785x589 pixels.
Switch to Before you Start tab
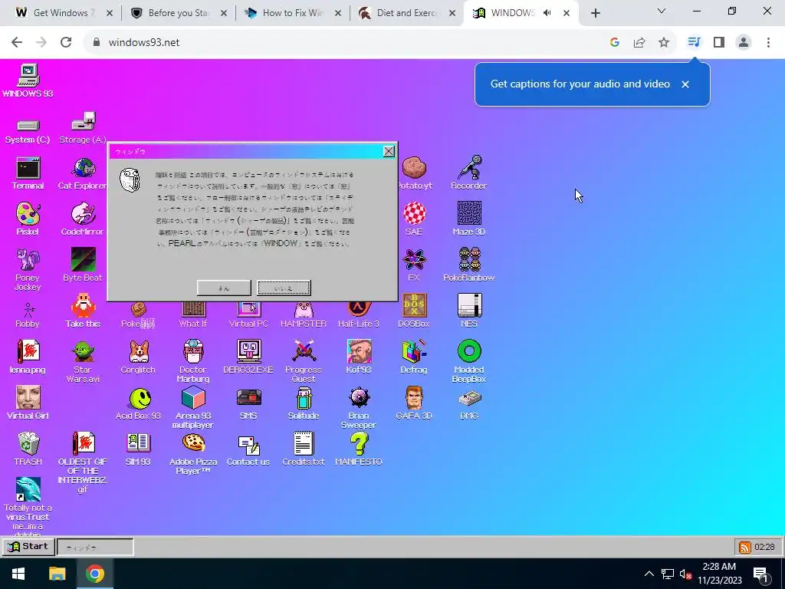(x=178, y=13)
